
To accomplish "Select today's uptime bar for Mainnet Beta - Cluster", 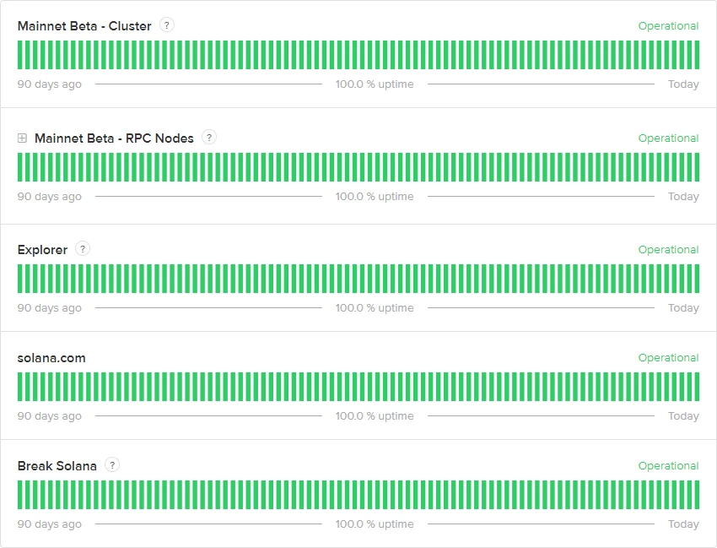I will tap(696, 55).
